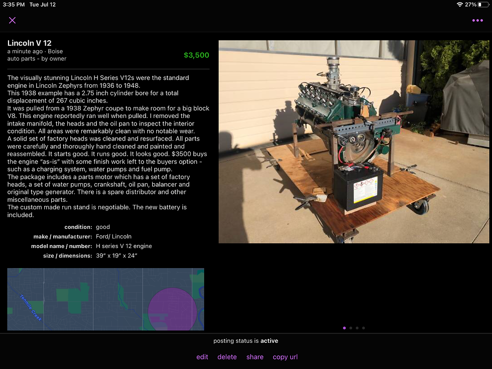Select the third photo page dot
The height and width of the screenshot is (369, 492).
pyautogui.click(x=357, y=328)
